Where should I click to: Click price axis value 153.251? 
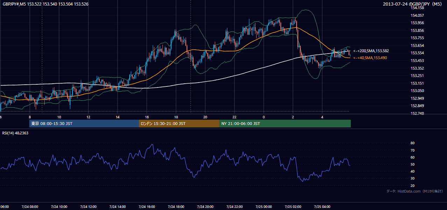coord(417,76)
